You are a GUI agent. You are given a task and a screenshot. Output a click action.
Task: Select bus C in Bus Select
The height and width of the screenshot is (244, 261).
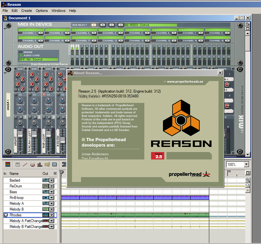[112, 25]
